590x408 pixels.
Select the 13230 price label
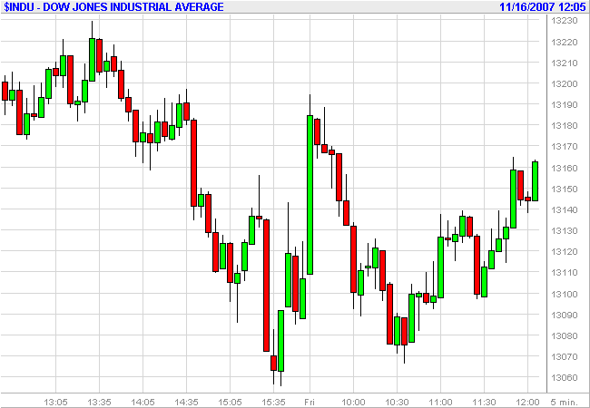point(564,21)
